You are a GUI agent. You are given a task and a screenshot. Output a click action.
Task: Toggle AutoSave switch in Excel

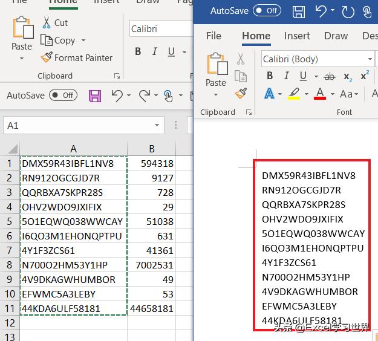63,95
